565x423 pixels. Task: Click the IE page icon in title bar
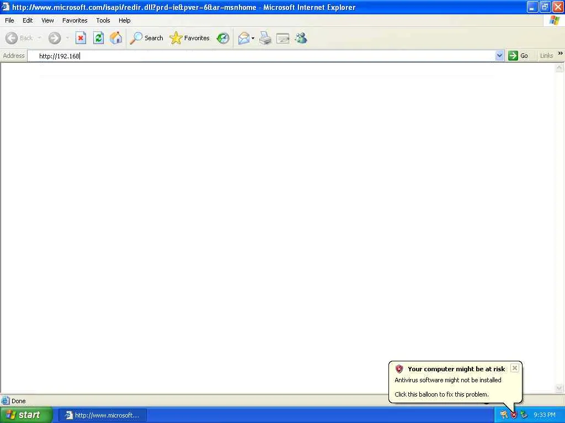(x=6, y=7)
